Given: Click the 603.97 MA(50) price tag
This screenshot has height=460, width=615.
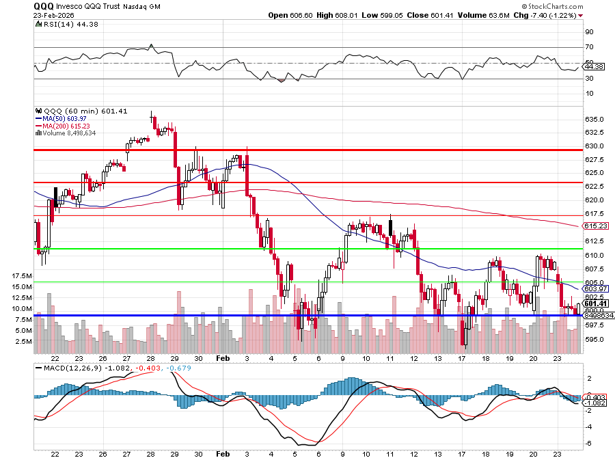Looking at the screenshot, I should coord(594,289).
